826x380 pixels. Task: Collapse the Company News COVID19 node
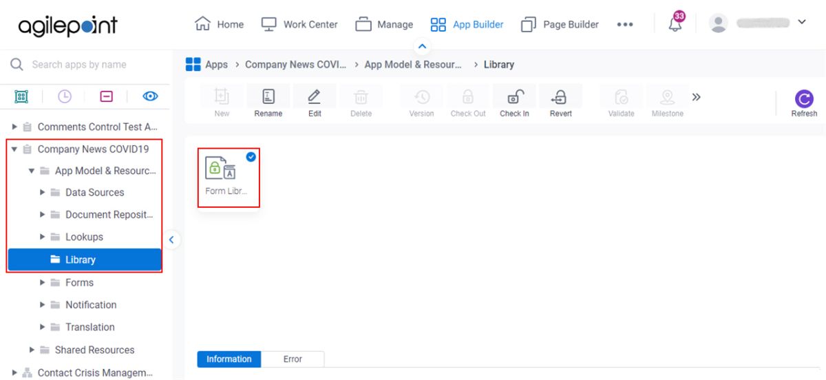[14, 149]
